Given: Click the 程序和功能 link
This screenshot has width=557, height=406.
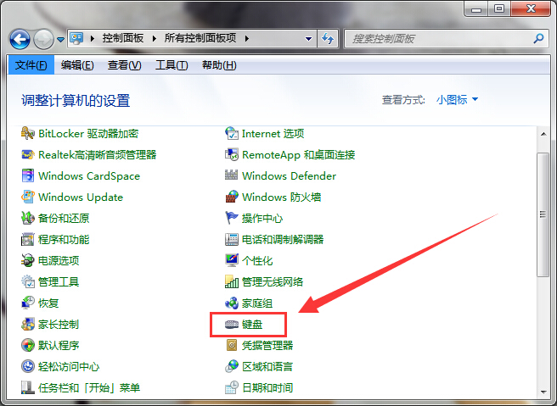Looking at the screenshot, I should (64, 239).
